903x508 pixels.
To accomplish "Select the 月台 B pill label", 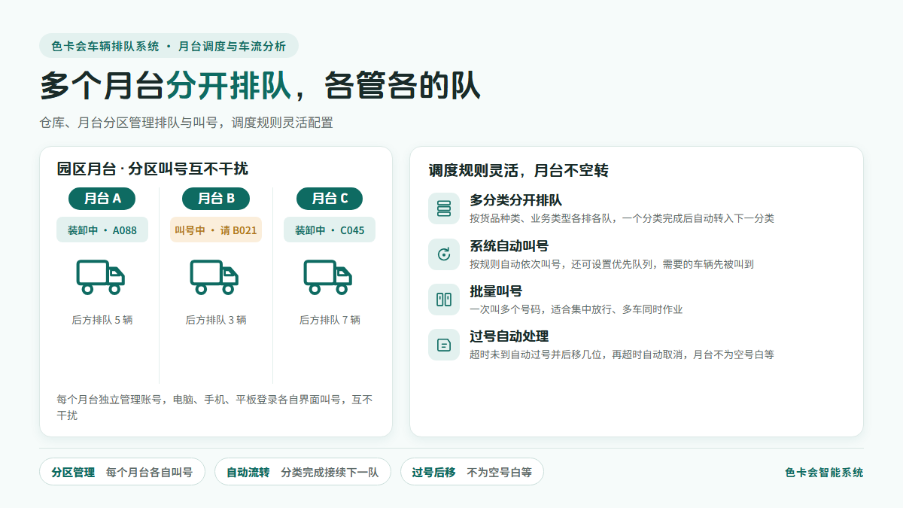I will pyautogui.click(x=216, y=199).
